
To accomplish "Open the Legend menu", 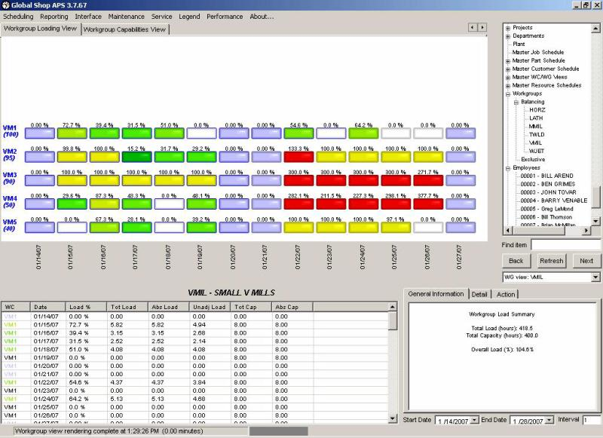I will pos(189,17).
